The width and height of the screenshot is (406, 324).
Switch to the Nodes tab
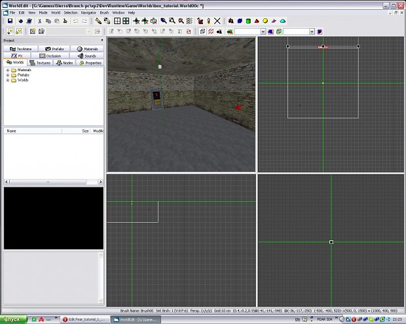pos(65,63)
